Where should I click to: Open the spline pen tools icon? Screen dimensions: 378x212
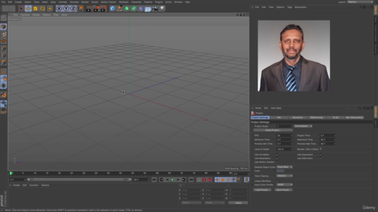119,9
